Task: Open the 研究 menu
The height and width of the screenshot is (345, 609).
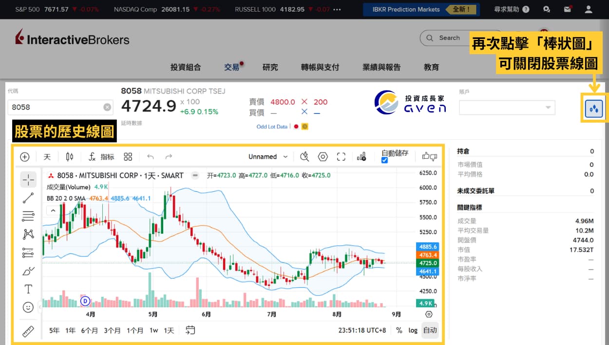Action: click(x=270, y=67)
